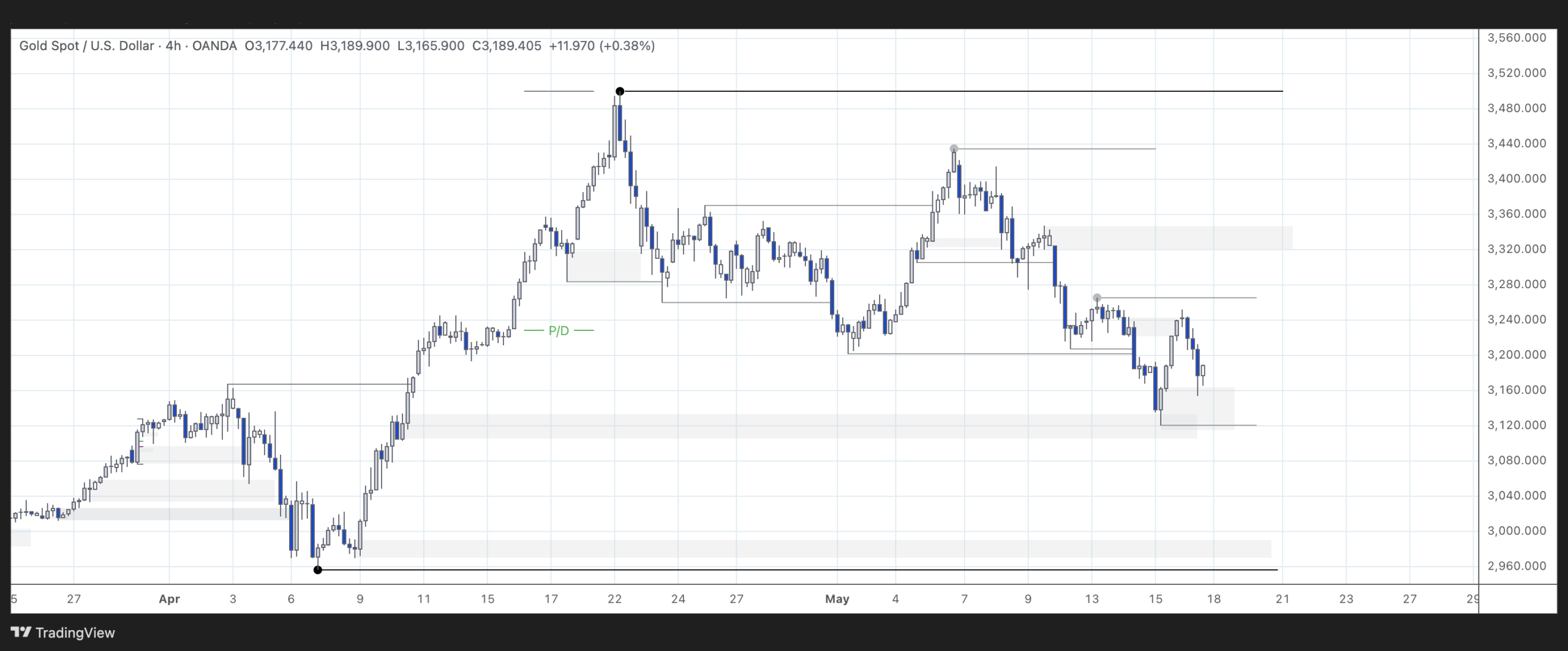This screenshot has width=1568, height=651.
Task: Click the 3,320.000 price axis label
Action: pos(1517,249)
